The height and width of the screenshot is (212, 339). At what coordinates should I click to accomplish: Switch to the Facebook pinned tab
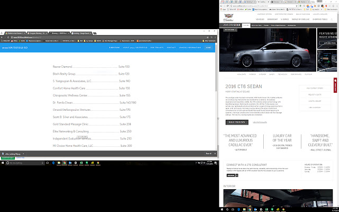tap(240, 2)
